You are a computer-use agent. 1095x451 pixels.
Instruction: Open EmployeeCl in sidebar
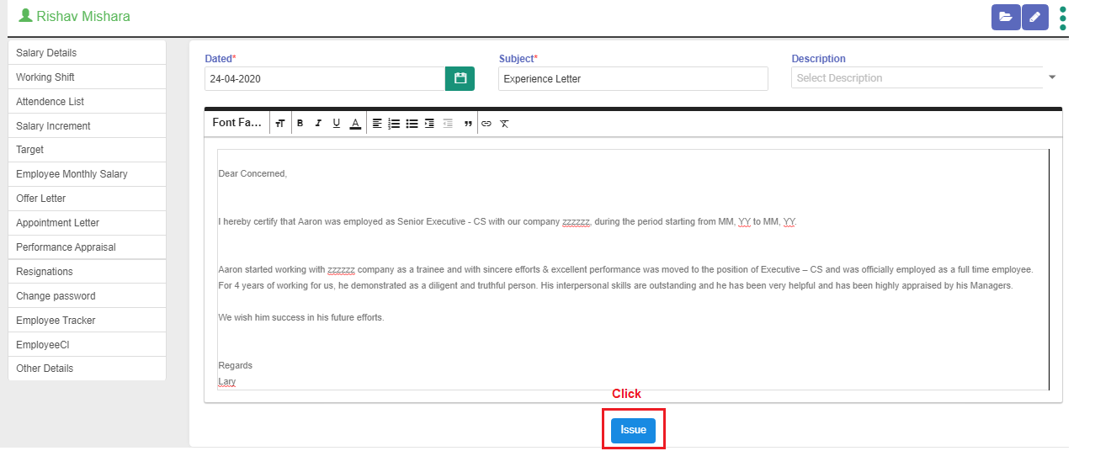click(88, 345)
